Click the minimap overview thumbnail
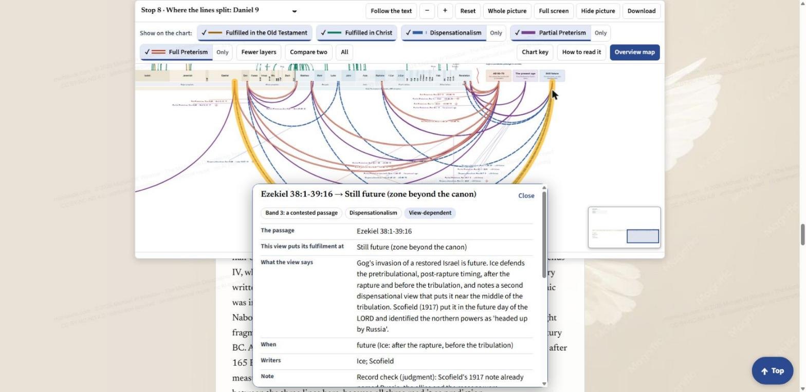This screenshot has height=392, width=806. 624,227
